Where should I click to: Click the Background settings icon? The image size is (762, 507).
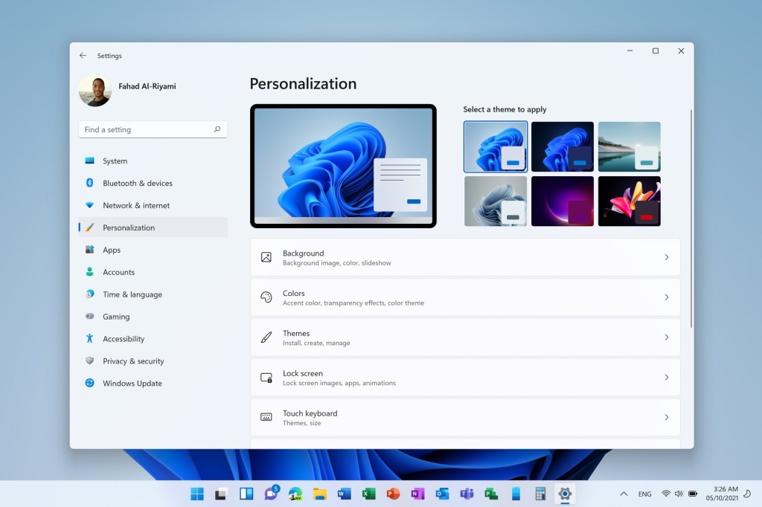[266, 257]
